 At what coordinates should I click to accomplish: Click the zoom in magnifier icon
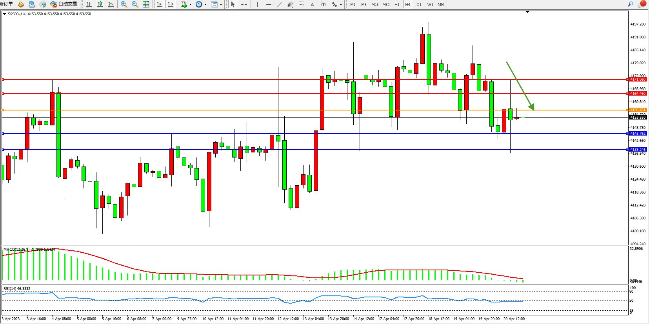click(x=124, y=4)
